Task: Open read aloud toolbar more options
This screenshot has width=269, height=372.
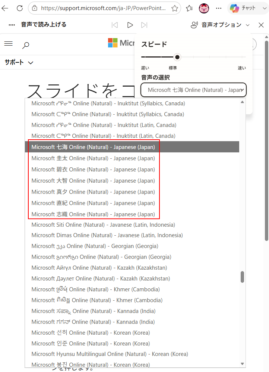Action: (12, 25)
